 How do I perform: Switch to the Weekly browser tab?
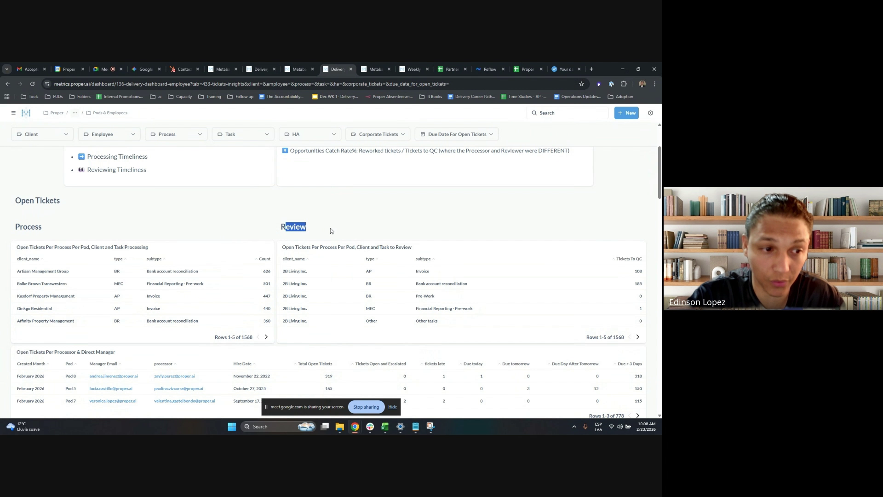[413, 69]
